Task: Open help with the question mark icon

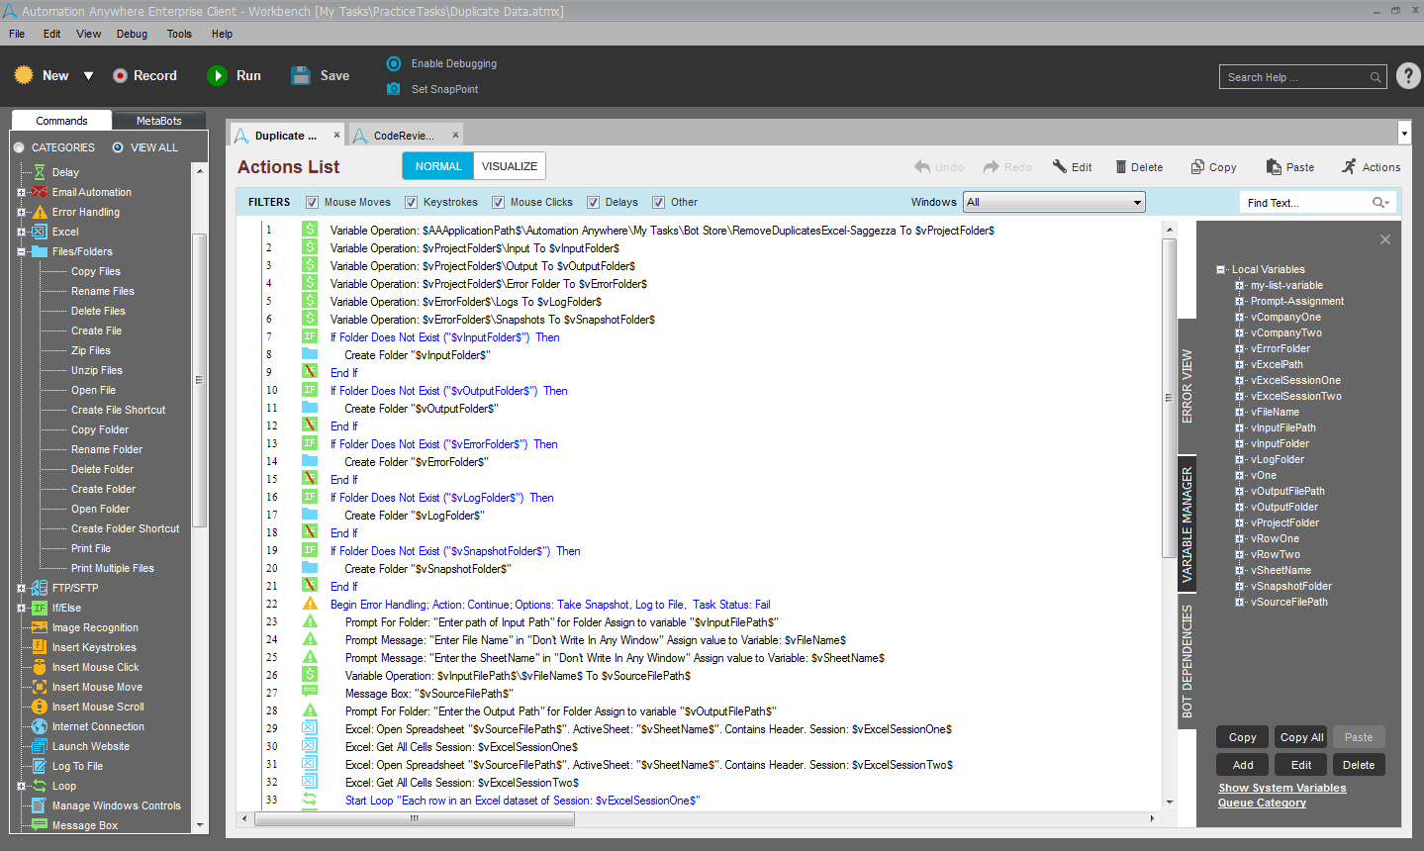Action: coord(1407,76)
